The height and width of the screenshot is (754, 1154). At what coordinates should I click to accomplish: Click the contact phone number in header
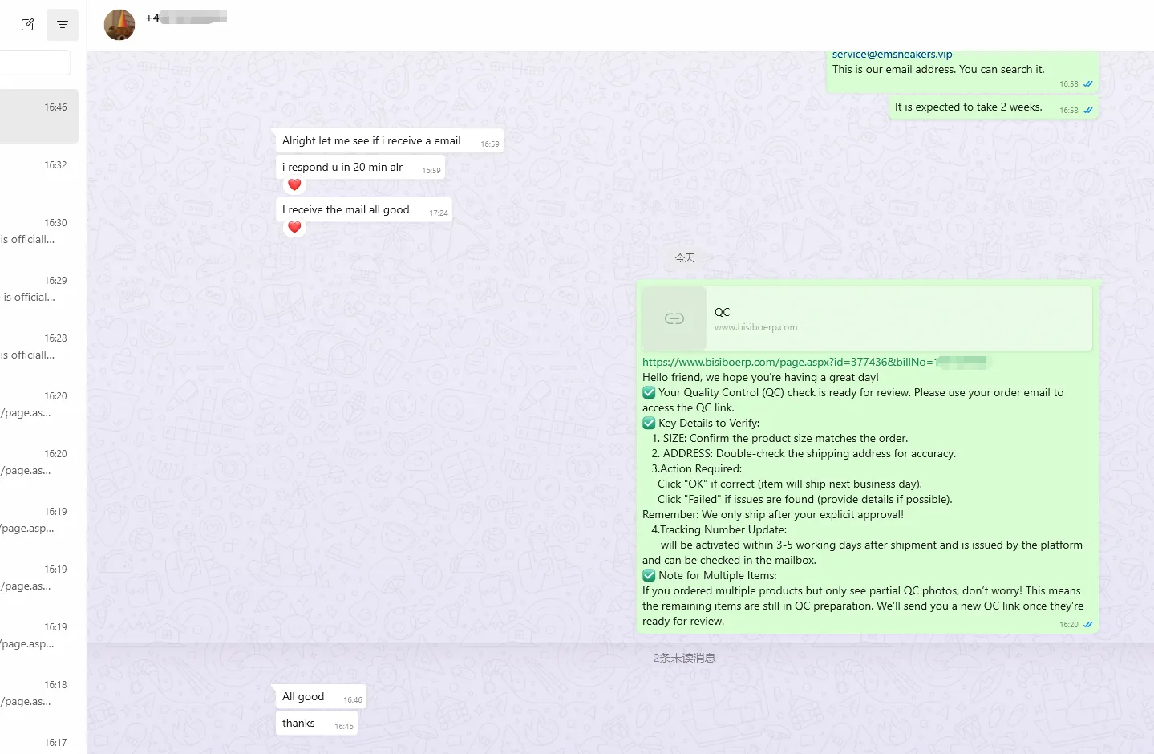tap(186, 18)
